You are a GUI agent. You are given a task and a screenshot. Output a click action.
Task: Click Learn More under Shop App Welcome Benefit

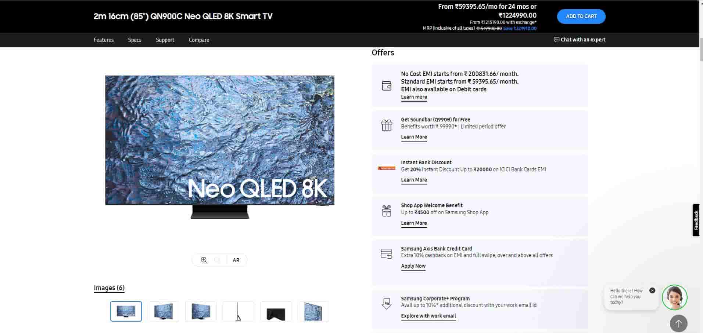[414, 223]
